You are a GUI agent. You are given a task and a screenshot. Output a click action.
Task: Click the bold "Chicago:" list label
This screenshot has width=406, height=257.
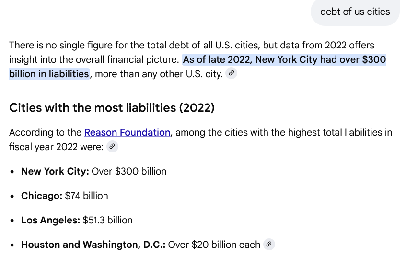pos(42,196)
